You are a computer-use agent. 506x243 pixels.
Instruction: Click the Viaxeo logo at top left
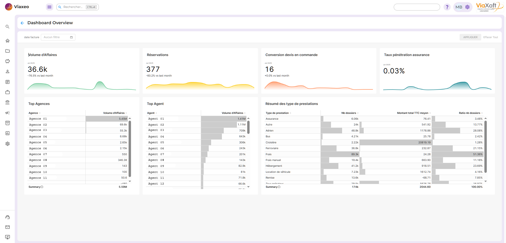(17, 7)
